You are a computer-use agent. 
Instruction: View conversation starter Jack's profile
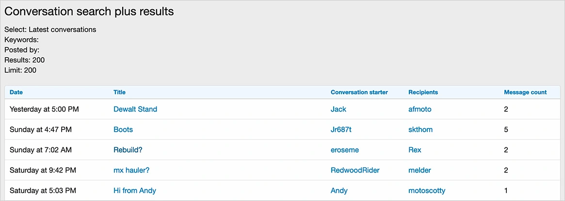tap(339, 109)
